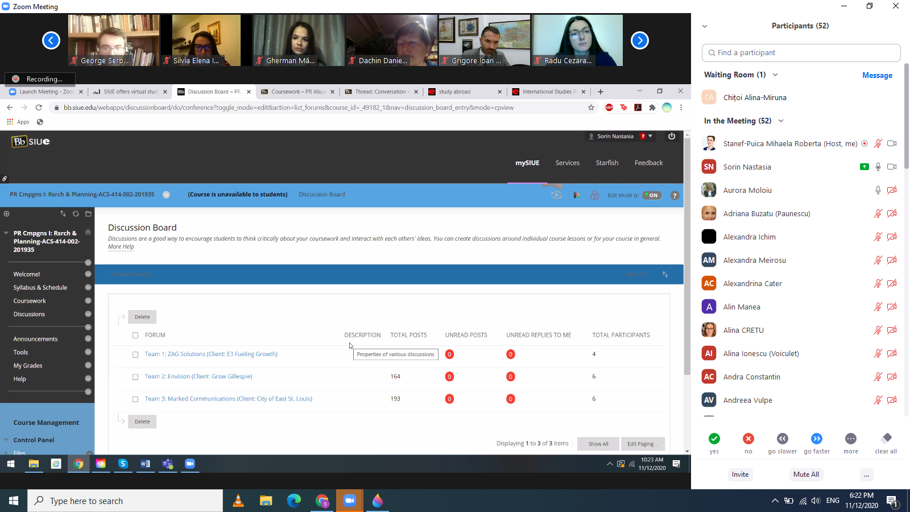Screen dimensions: 910x512
Task: Click the Blackboard help question icon
Action: pyautogui.click(x=675, y=195)
